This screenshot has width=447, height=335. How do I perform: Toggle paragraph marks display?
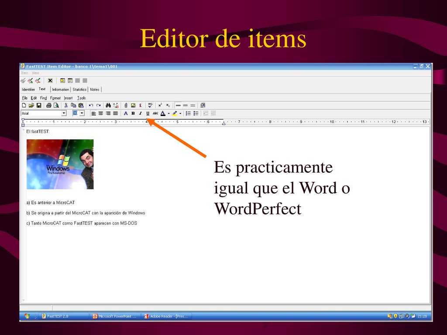[x=203, y=106]
